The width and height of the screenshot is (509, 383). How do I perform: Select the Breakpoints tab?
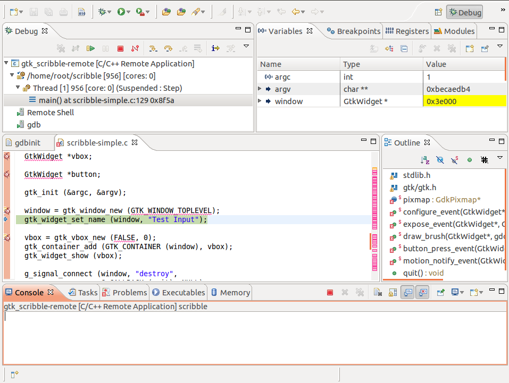pyautogui.click(x=353, y=31)
